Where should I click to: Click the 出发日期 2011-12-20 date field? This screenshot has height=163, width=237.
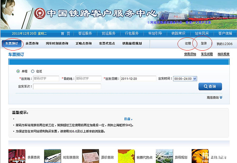[x=138, y=78]
